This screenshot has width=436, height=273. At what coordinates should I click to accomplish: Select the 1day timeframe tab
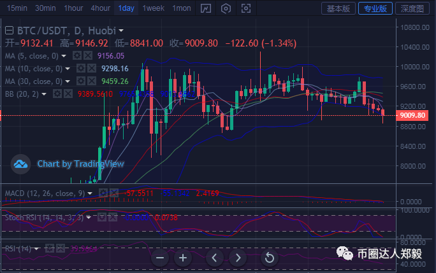click(126, 8)
